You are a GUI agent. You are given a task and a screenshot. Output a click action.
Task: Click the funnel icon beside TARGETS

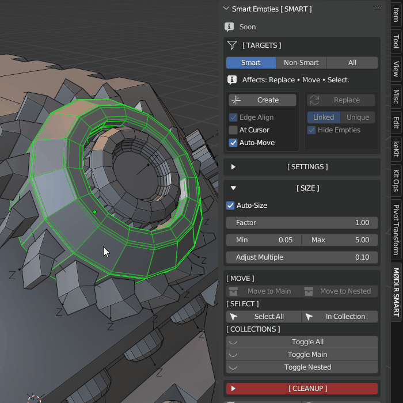tap(232, 45)
